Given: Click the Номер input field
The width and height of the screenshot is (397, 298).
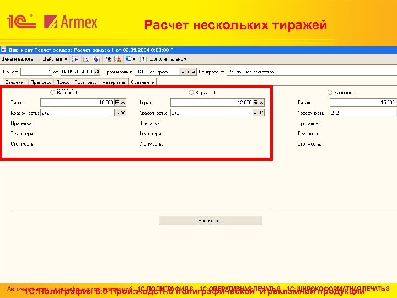Looking at the screenshot, I should tap(36, 72).
